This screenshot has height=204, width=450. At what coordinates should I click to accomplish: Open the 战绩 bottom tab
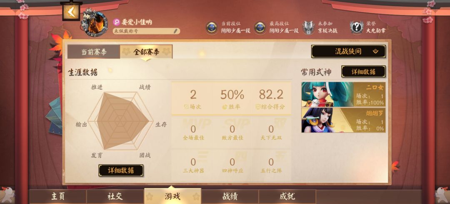click(x=230, y=197)
